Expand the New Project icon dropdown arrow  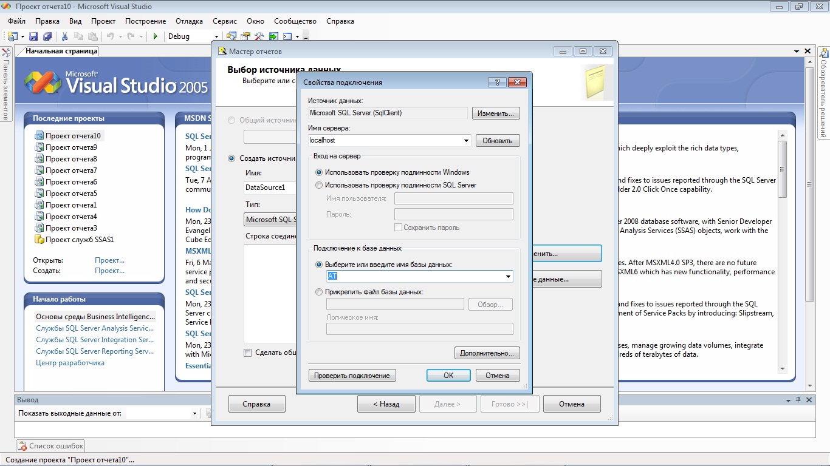point(22,36)
